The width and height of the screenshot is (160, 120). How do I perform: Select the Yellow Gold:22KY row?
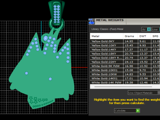tap(125, 62)
